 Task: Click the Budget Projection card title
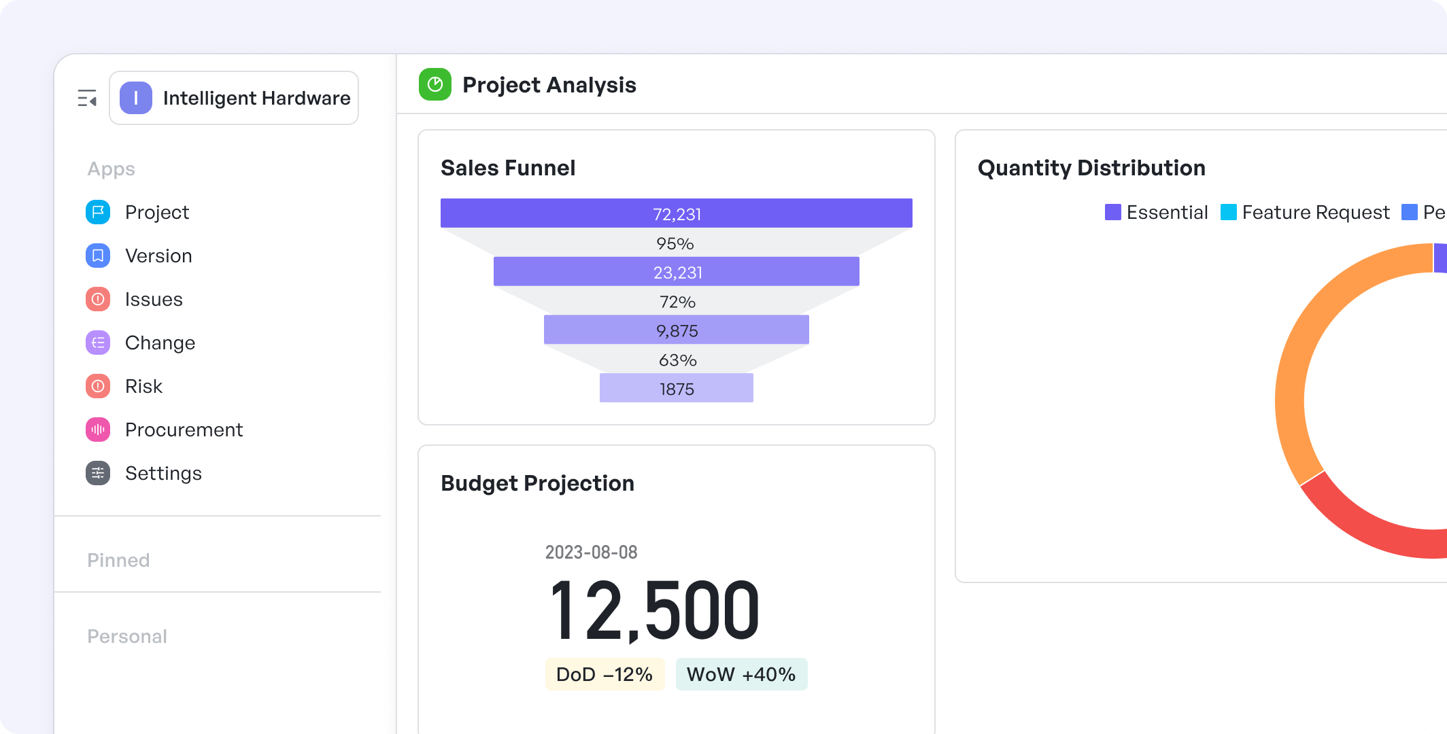tap(537, 483)
